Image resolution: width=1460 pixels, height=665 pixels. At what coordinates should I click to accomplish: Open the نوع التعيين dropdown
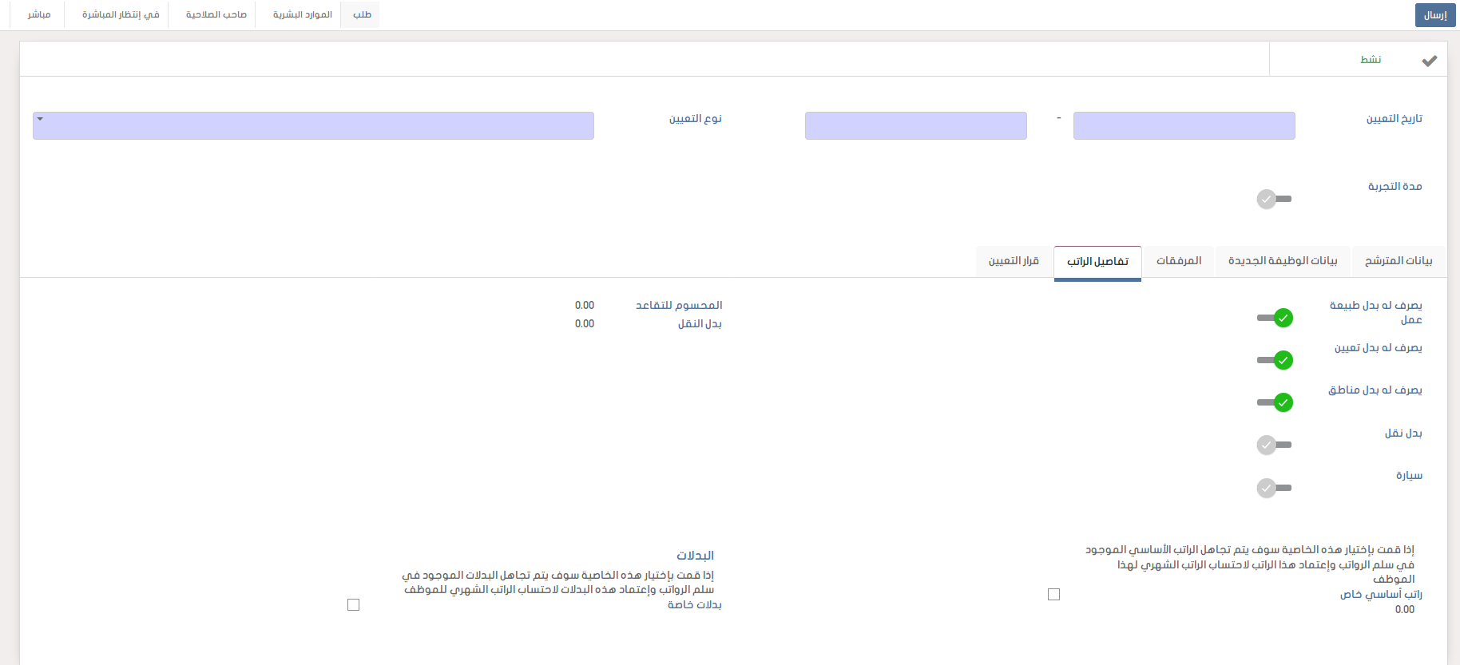(x=313, y=126)
